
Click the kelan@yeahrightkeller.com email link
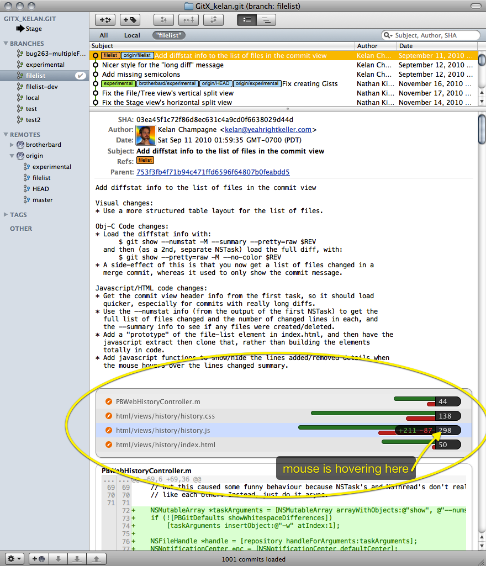[268, 130]
